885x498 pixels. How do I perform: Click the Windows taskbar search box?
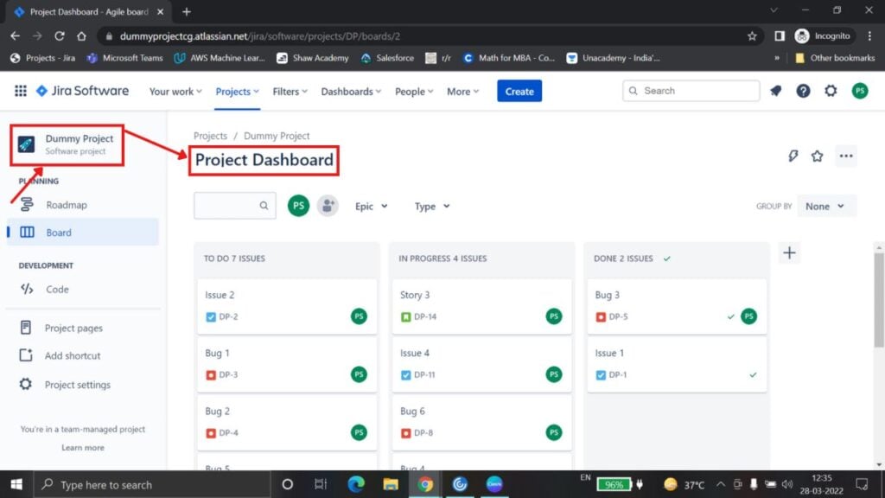pyautogui.click(x=152, y=484)
